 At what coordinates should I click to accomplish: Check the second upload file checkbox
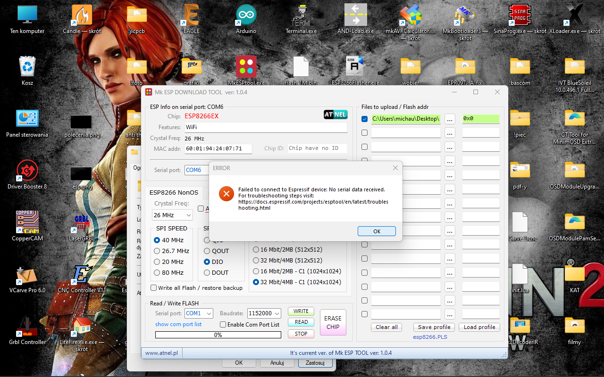pyautogui.click(x=364, y=133)
